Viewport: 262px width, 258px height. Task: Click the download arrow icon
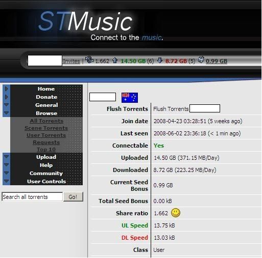coord(160,60)
